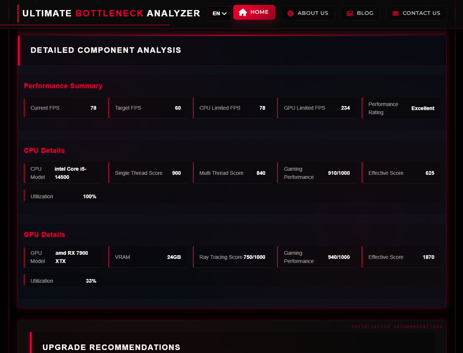This screenshot has height=353, width=463.
Task: Click the GPU model amd RX 7900 XTX
Action: tap(72, 257)
